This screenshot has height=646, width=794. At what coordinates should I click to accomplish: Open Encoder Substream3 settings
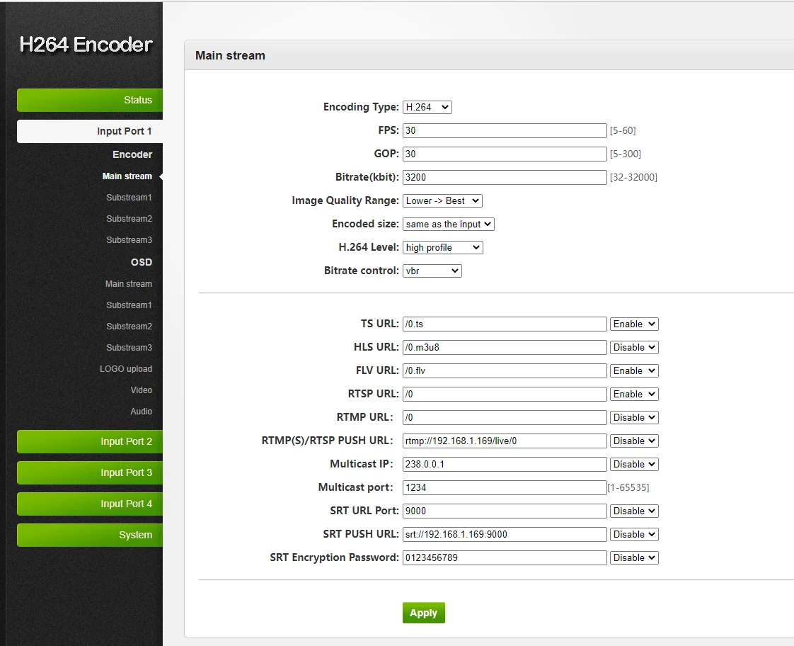(x=129, y=240)
